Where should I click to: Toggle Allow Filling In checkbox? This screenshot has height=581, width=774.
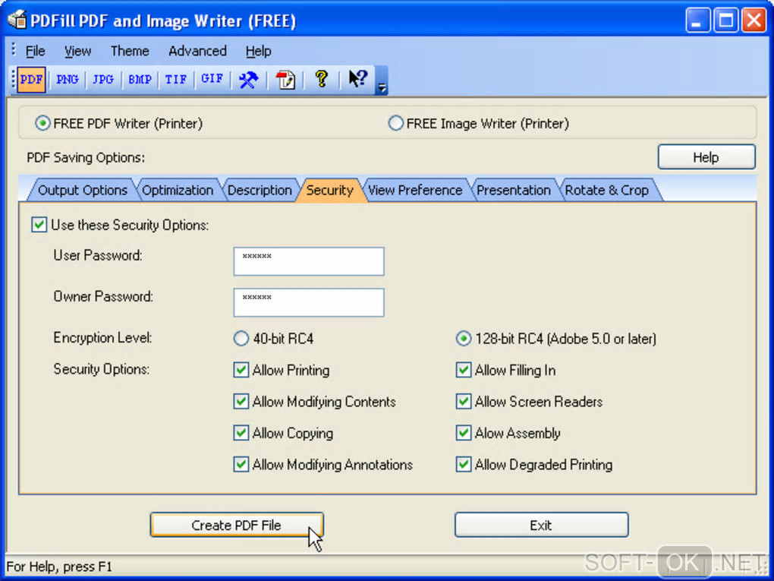click(464, 370)
